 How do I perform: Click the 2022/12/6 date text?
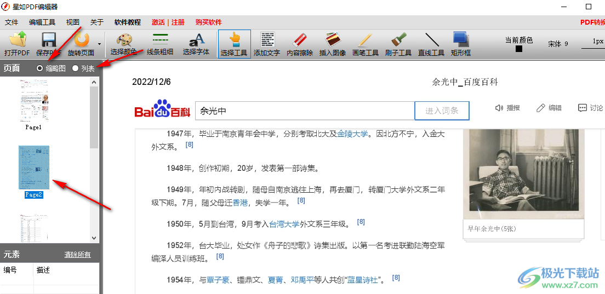tap(151, 82)
